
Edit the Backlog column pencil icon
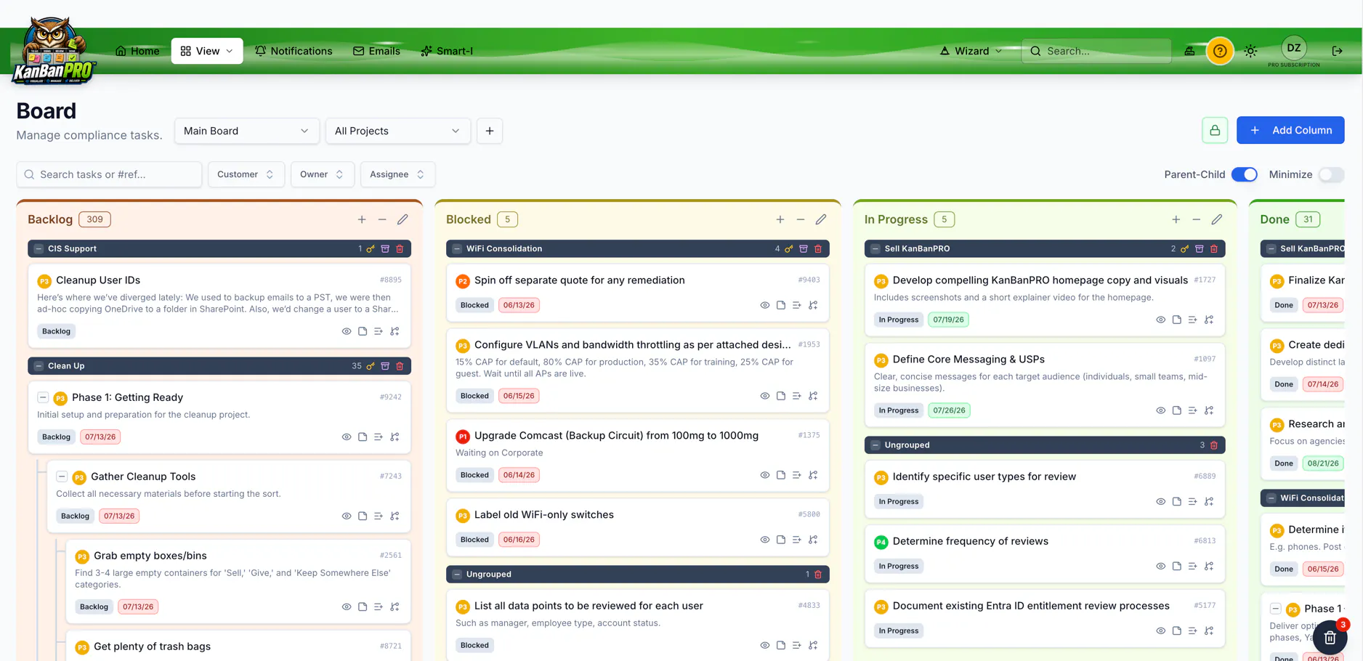(403, 219)
